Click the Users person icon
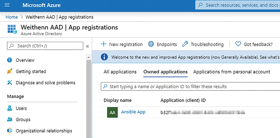The height and width of the screenshot is (138, 280). (x=10, y=108)
